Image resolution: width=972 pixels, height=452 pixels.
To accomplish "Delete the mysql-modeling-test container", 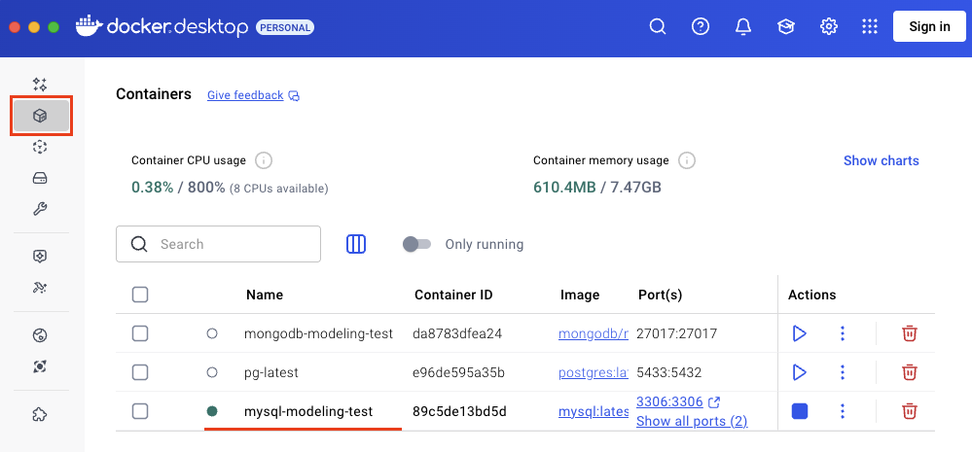I will coord(910,411).
